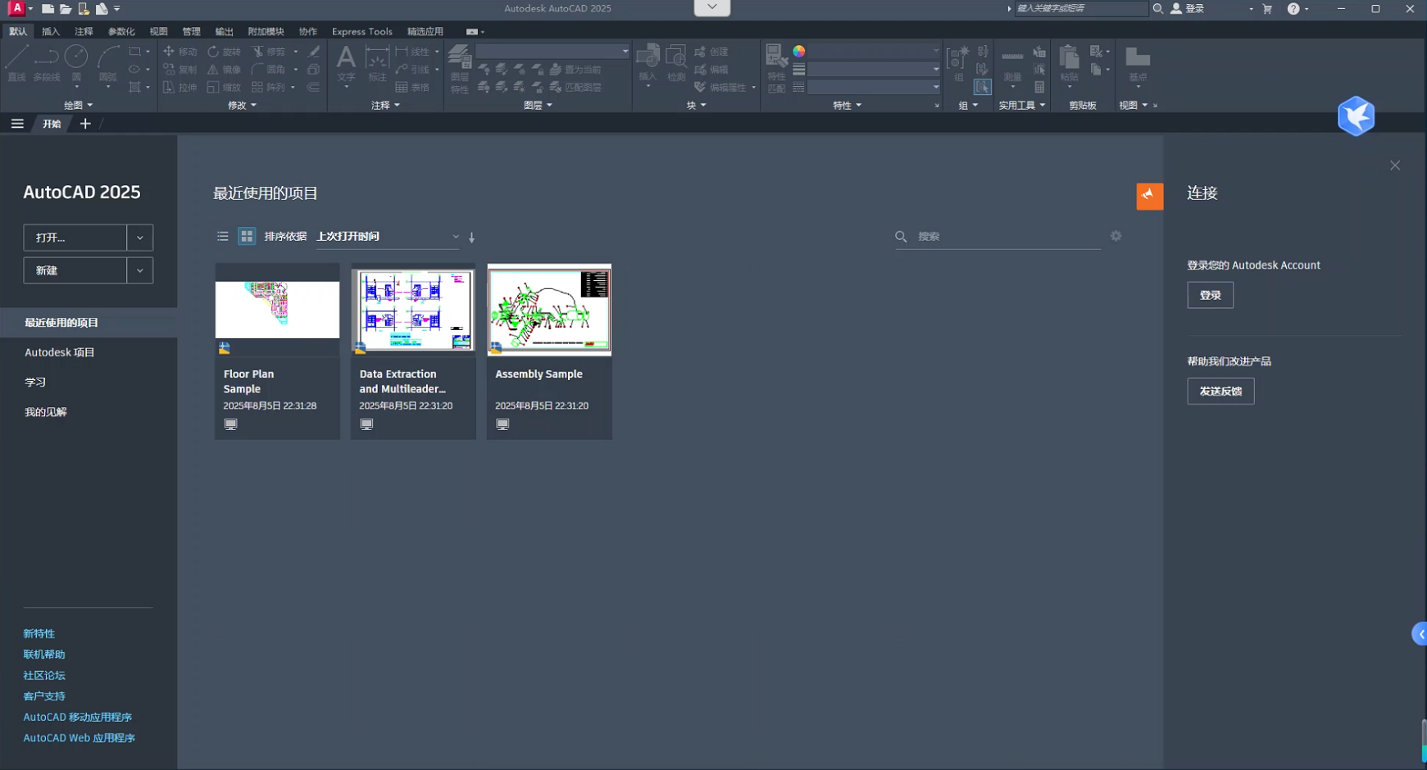The width and height of the screenshot is (1427, 770).
Task: Toggle the sort direction arrow
Action: (471, 238)
